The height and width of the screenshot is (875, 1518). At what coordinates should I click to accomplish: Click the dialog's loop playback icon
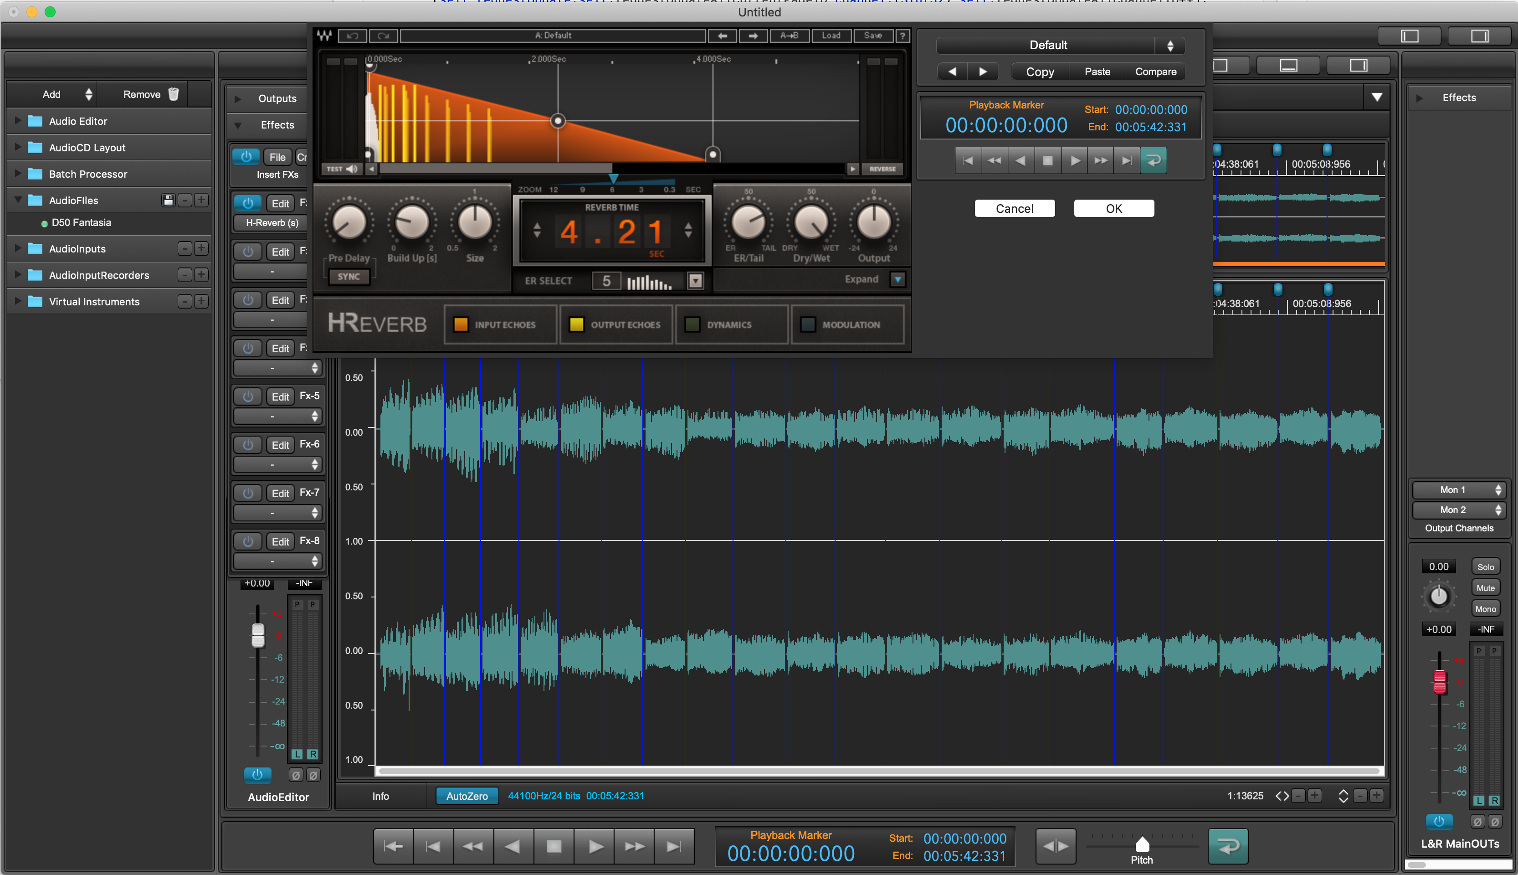pos(1153,160)
